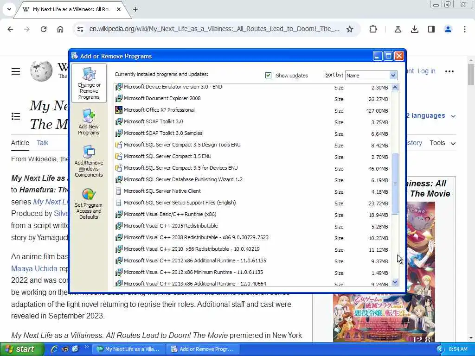This screenshot has width=475, height=356.
Task: Select the My Next Life as a Villainess browser tab
Action: coord(71,9)
